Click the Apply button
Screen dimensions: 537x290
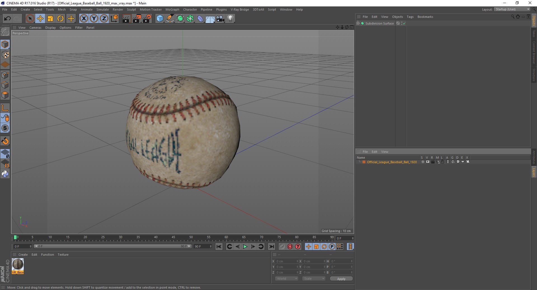[341, 279]
